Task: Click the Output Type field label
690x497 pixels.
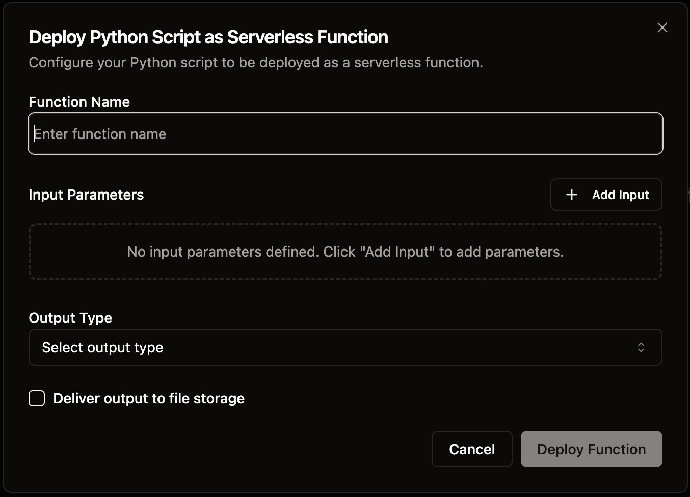Action: tap(70, 318)
